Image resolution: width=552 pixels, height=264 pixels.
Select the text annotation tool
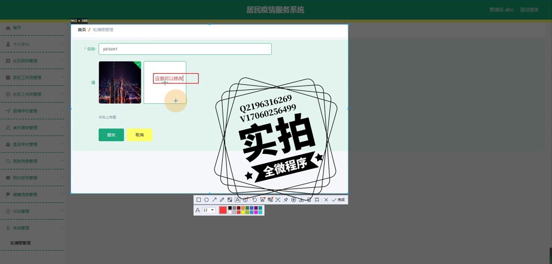click(238, 200)
